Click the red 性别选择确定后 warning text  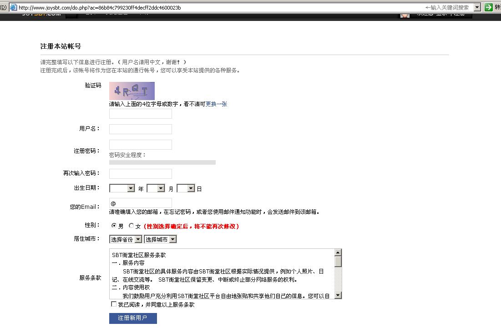tap(192, 226)
